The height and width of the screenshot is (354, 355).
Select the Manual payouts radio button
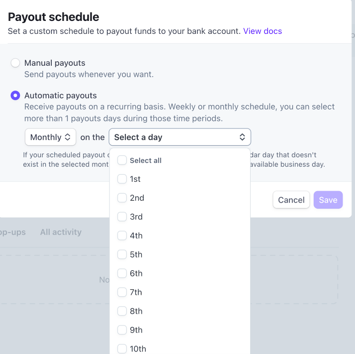point(15,63)
